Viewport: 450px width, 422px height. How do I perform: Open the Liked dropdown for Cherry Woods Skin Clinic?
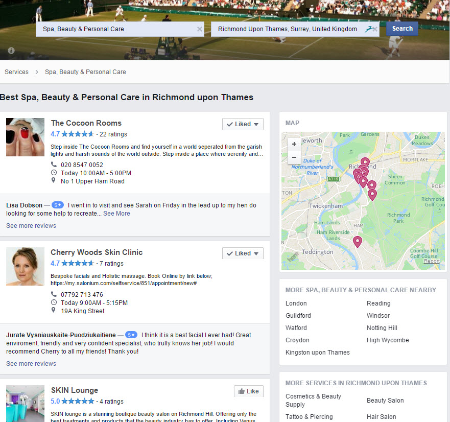click(256, 253)
